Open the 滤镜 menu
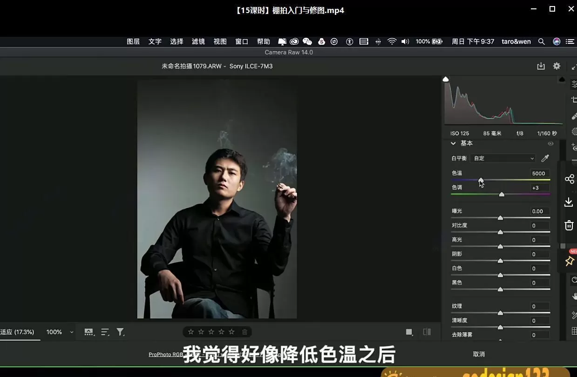 coord(198,41)
